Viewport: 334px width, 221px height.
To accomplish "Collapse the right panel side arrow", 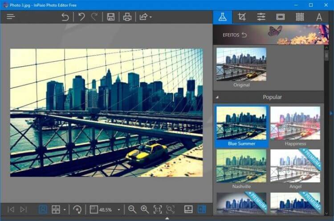I will [331, 113].
